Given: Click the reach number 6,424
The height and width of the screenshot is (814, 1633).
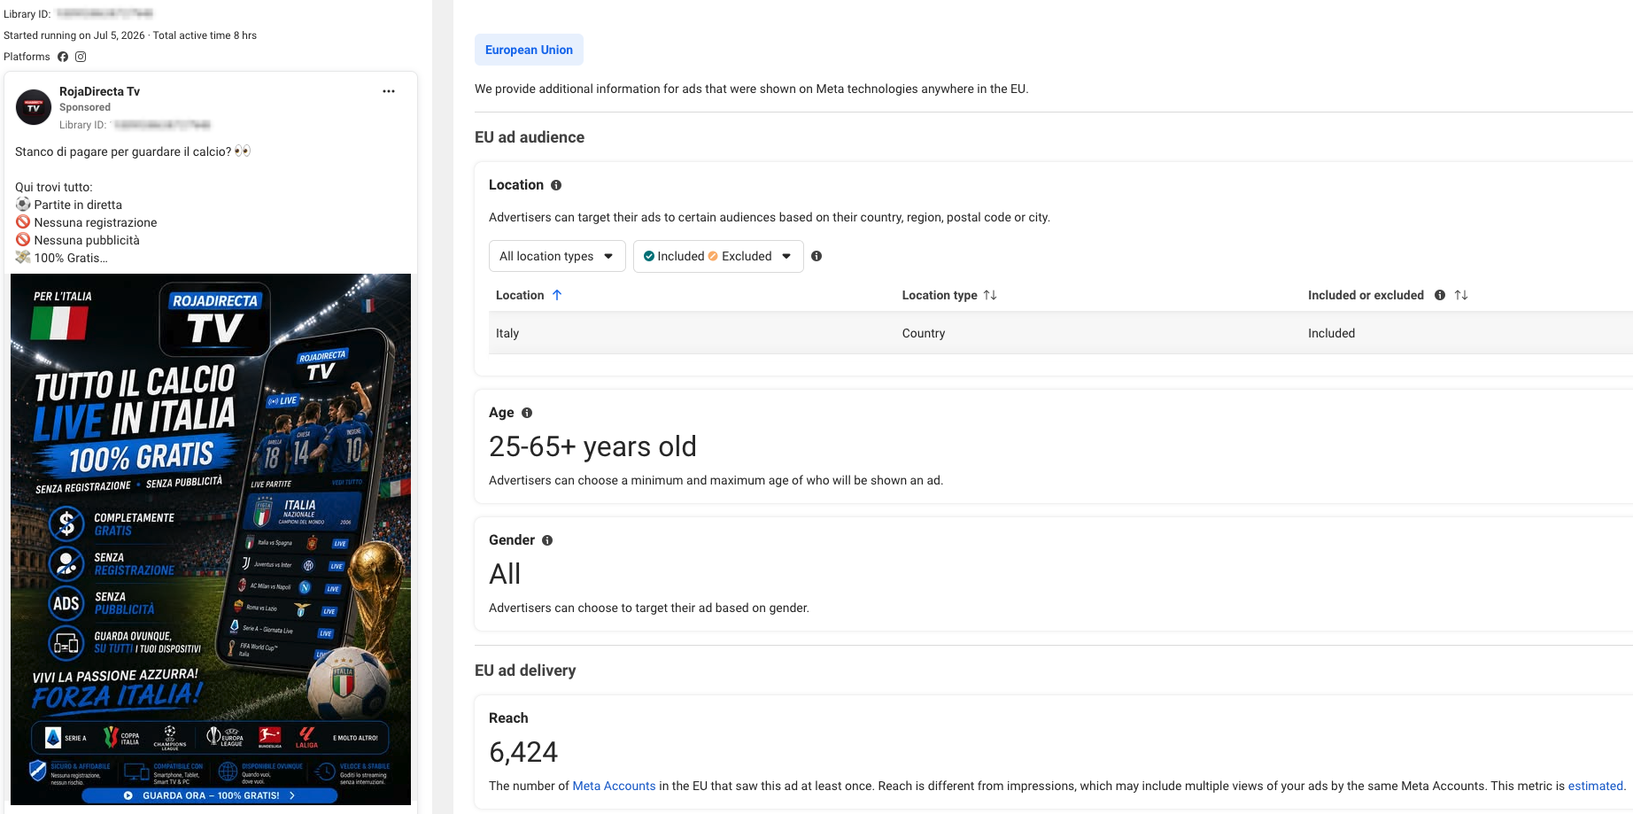Looking at the screenshot, I should click(x=523, y=752).
